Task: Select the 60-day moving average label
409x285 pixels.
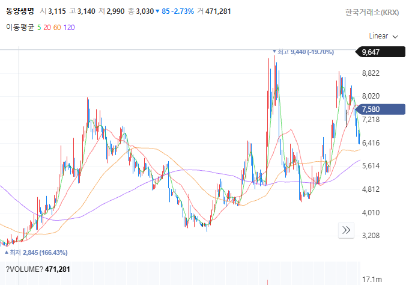Action: tap(57, 28)
